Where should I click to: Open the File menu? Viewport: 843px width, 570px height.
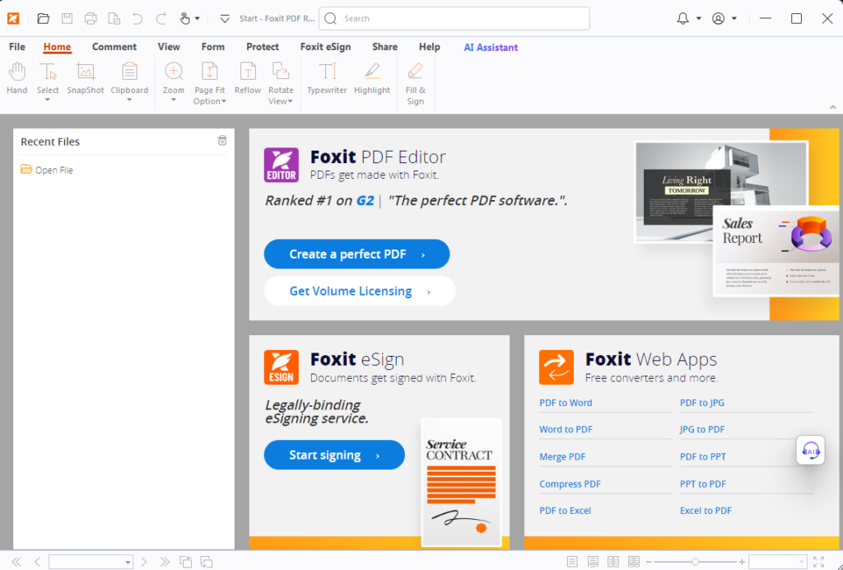pyautogui.click(x=17, y=47)
